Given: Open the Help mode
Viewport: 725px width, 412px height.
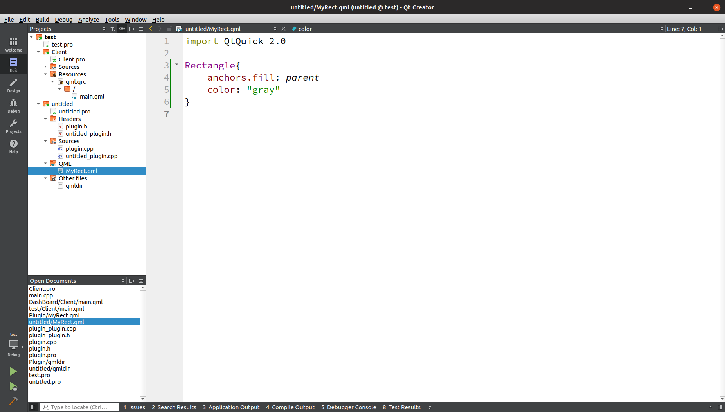Looking at the screenshot, I should tap(13, 146).
